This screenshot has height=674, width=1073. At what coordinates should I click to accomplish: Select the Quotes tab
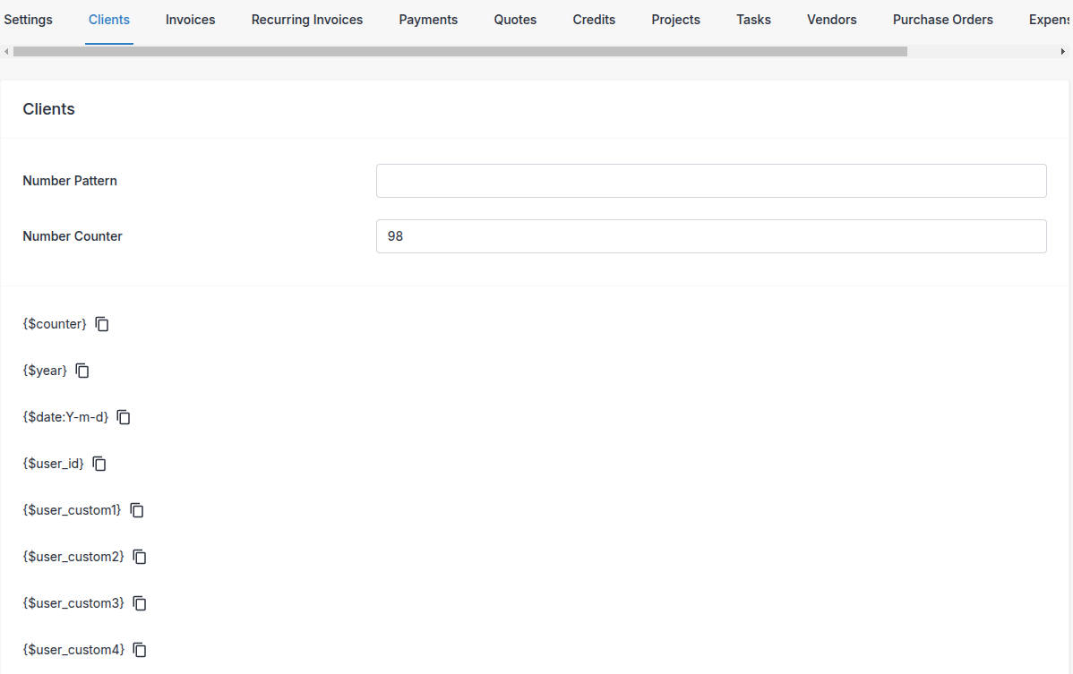[515, 20]
